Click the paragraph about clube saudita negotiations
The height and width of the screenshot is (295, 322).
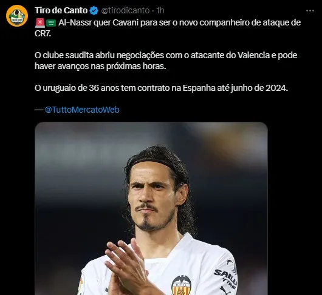[166, 61]
